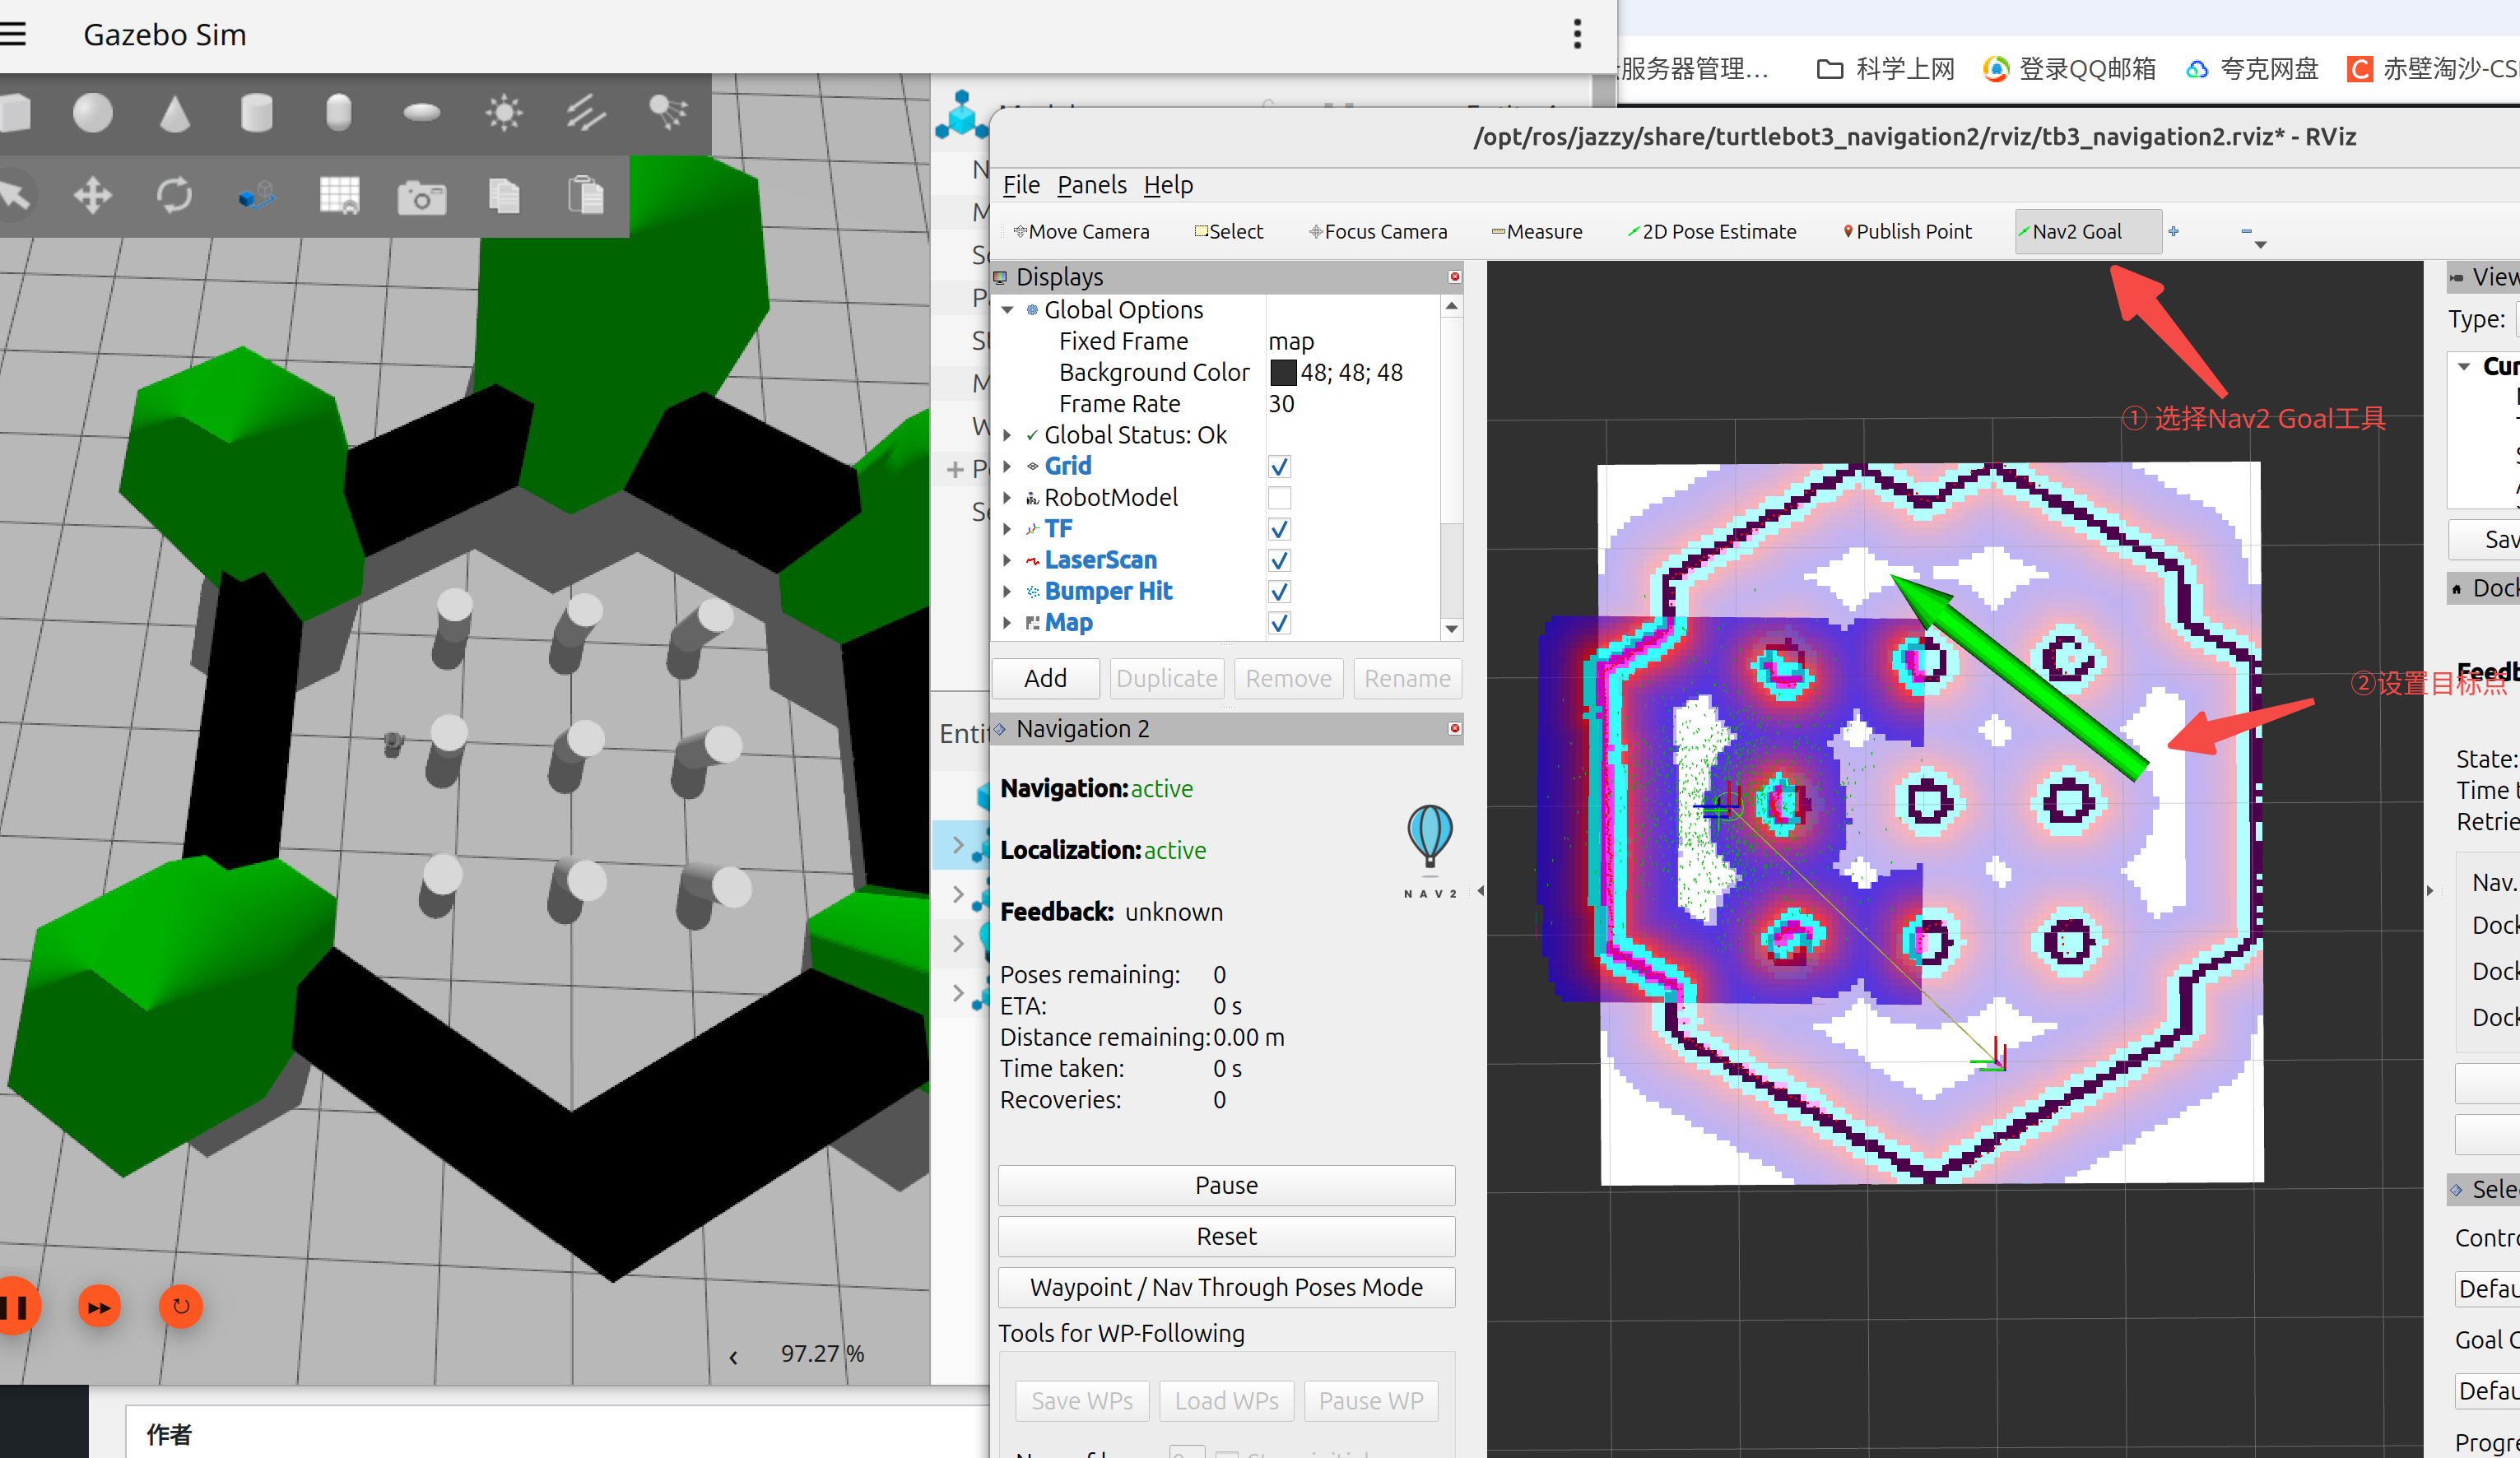Add a directional light in Gazebo
Viewport: 2520px width, 1458px height.
(586, 113)
